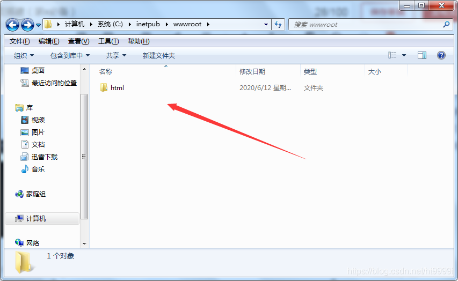Screen dimensions: 458x281
Task: Click inside the 搜索 wwwroot search box
Action: [367, 25]
